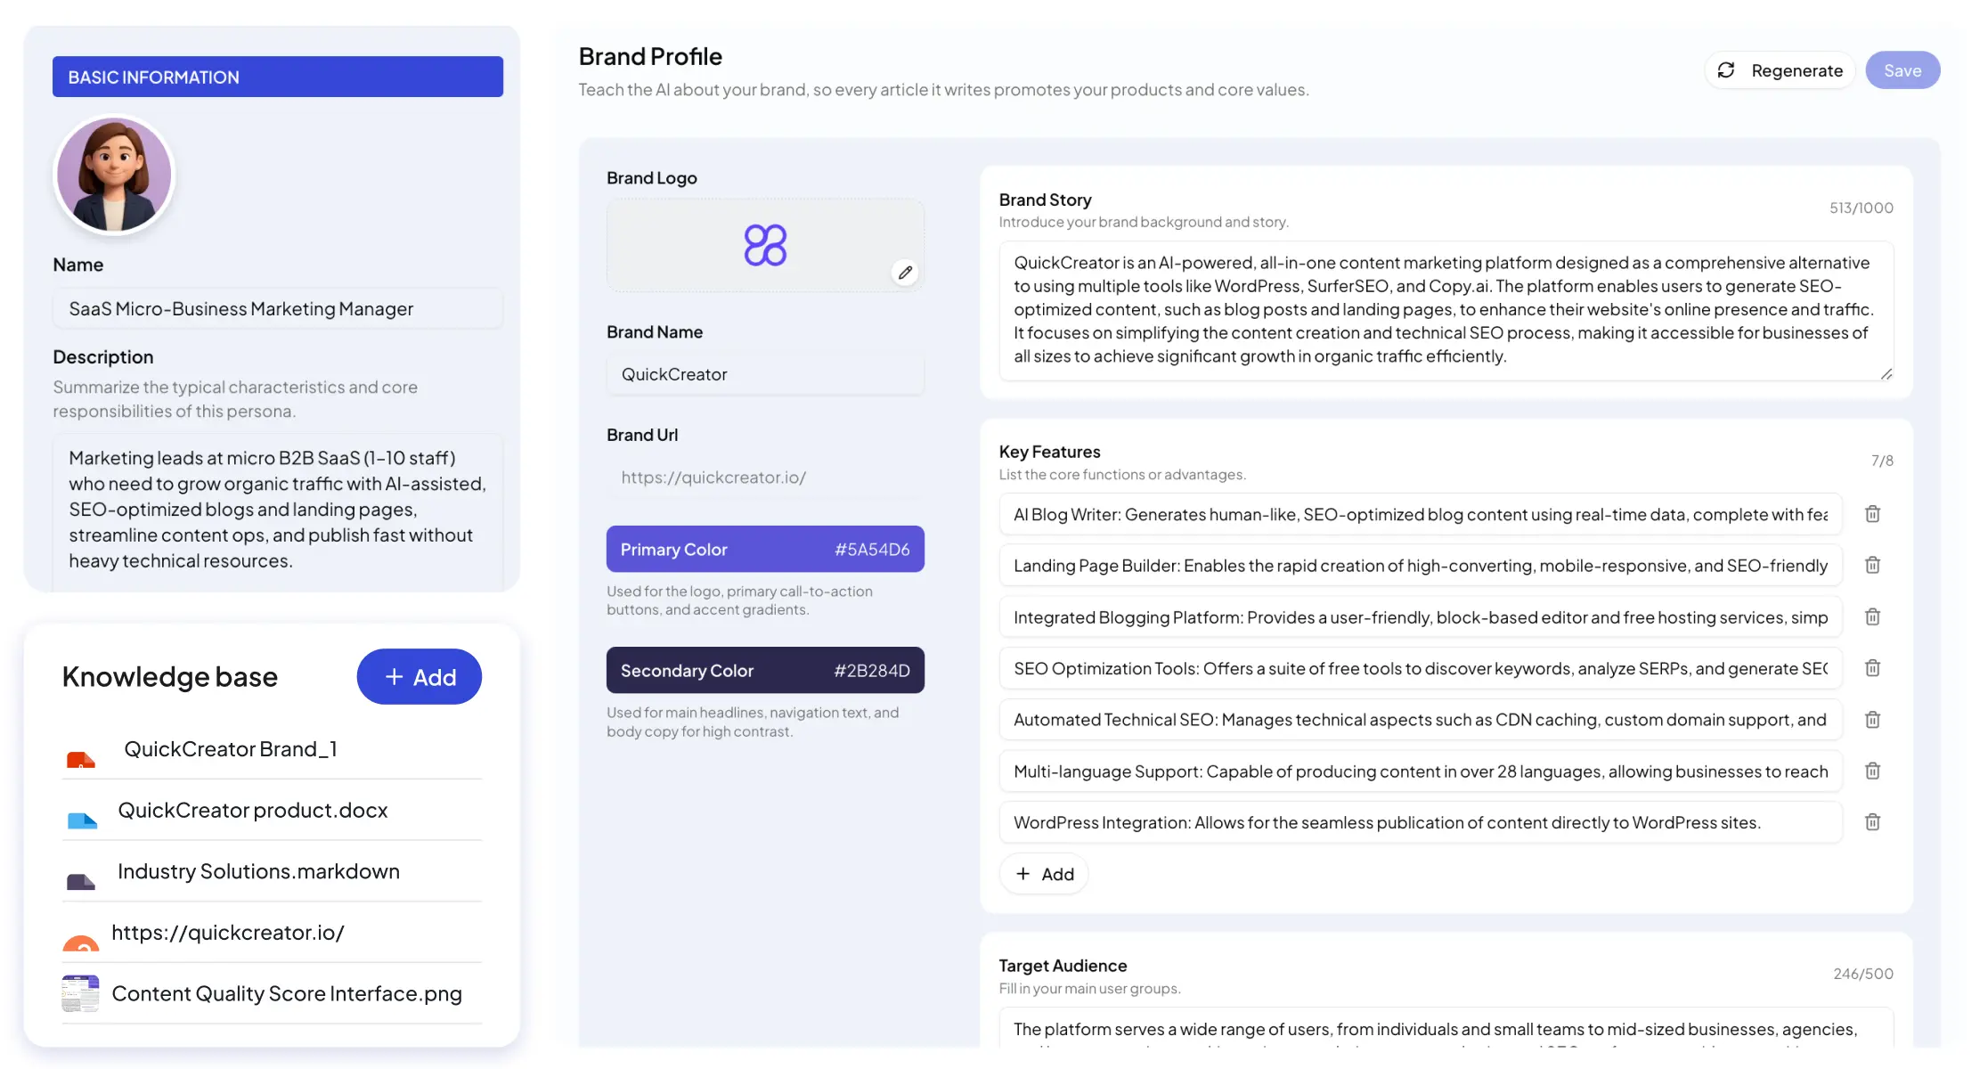Delete the WordPress Integration feature via its trash icon
The width and height of the screenshot is (1988, 1069).
pos(1872,821)
